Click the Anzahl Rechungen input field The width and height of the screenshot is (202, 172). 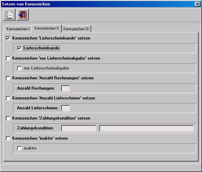(x=66, y=88)
